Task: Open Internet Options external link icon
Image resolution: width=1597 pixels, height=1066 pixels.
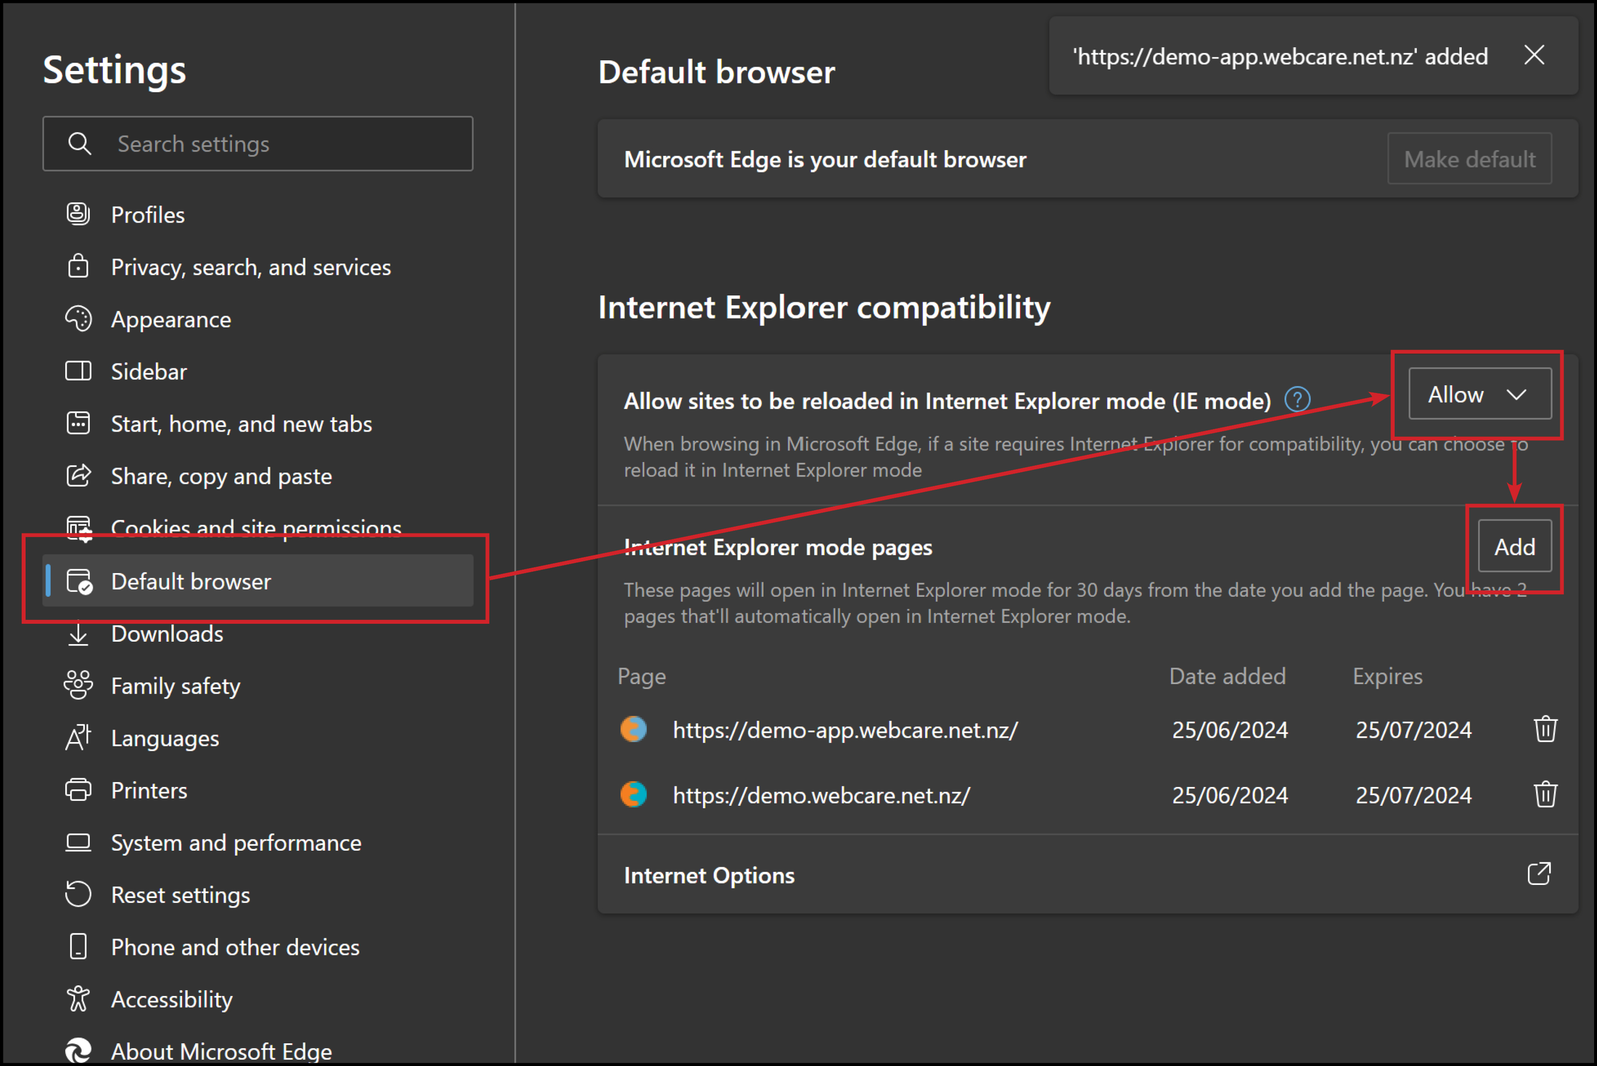Action: click(x=1539, y=874)
